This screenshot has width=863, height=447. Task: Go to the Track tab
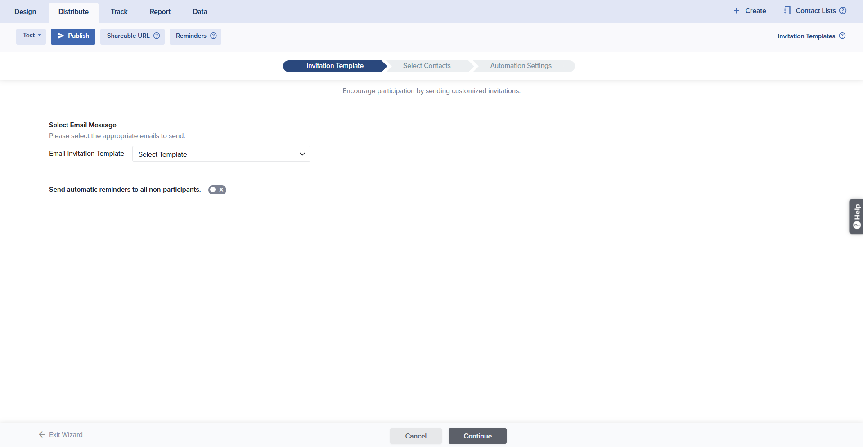[119, 12]
